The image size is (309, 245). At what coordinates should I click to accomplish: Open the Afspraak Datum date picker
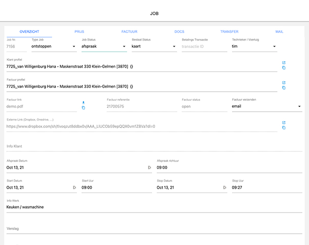pos(150,168)
